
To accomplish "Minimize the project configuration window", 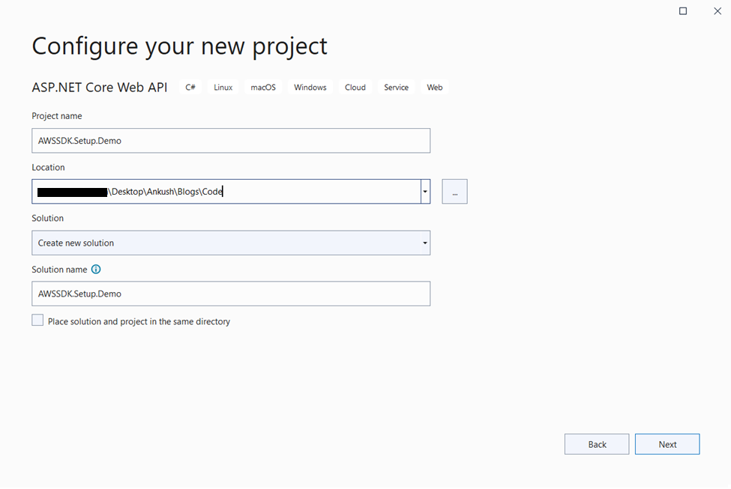I will 682,11.
